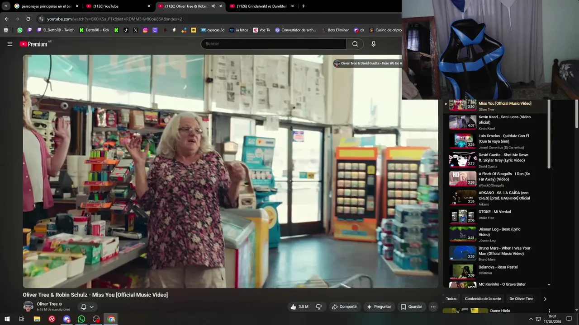
Task: Open WhatsApp from the taskbar
Action: coord(81,319)
